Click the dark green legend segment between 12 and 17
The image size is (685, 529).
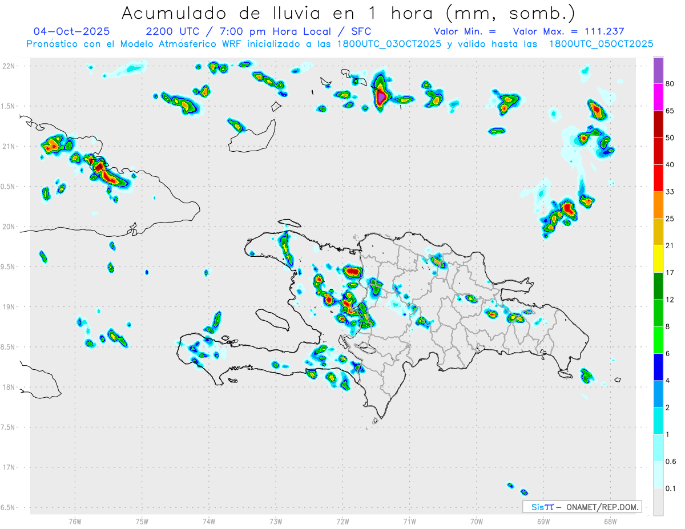pyautogui.click(x=658, y=286)
